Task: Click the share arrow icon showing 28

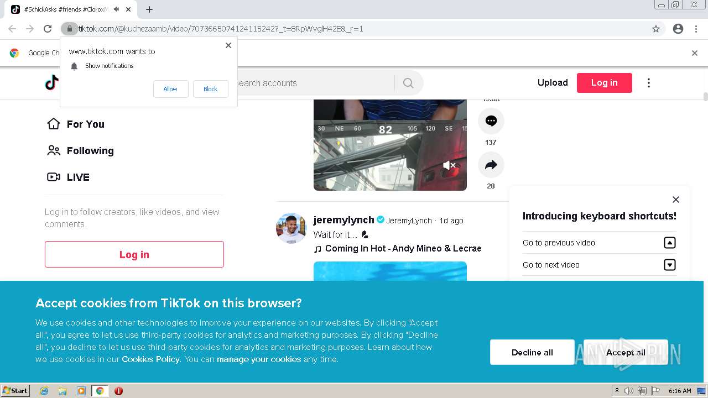Action: click(x=491, y=165)
